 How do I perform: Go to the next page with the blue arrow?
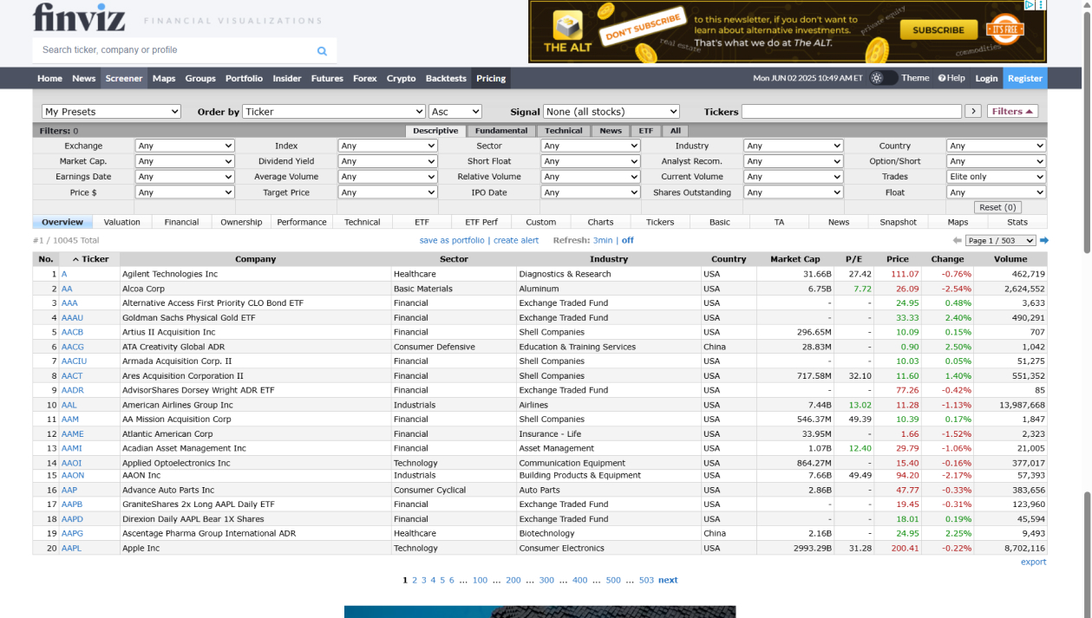1043,241
